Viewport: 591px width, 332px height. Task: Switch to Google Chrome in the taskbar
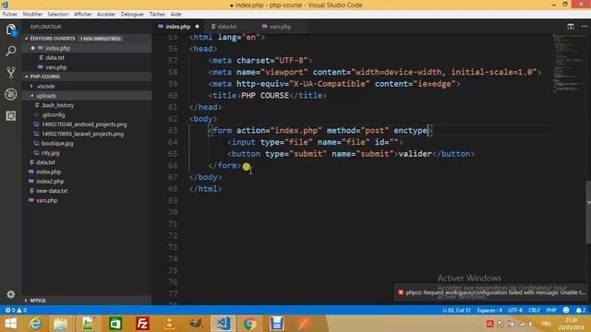click(x=249, y=324)
